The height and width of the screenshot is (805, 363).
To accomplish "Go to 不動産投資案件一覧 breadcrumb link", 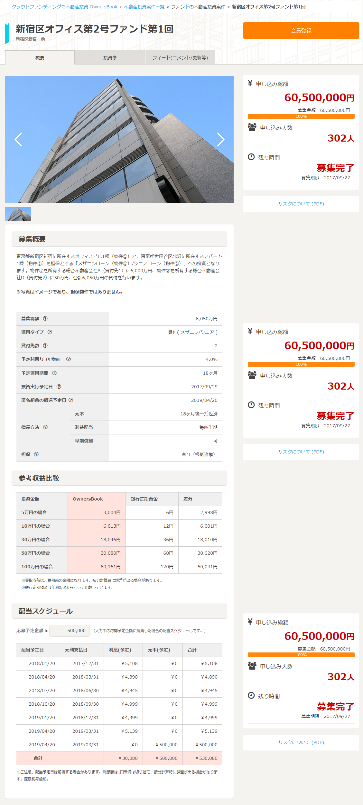I will 144,7.
